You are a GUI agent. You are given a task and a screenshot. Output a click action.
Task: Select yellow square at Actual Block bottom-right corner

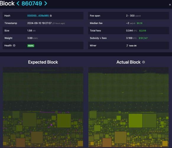(165, 144)
